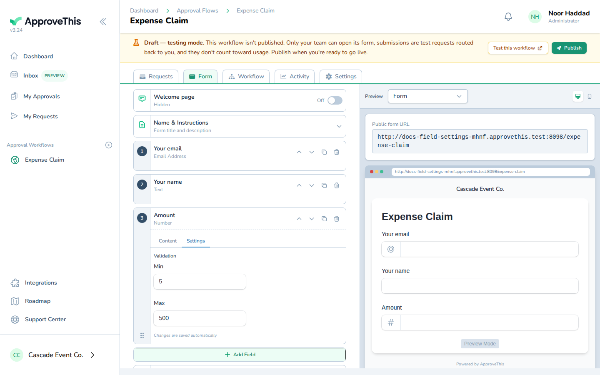Click the Preview Mode button
600x375 pixels.
(x=480, y=344)
